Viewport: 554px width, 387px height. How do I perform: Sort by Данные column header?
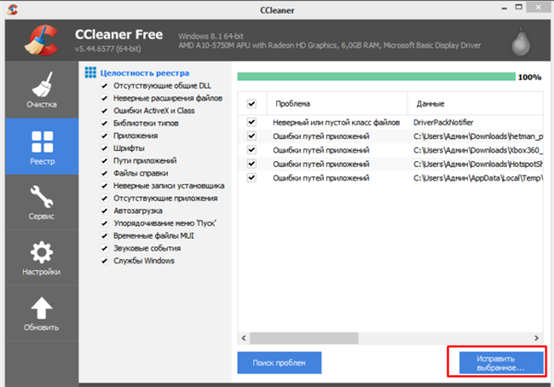[476, 103]
